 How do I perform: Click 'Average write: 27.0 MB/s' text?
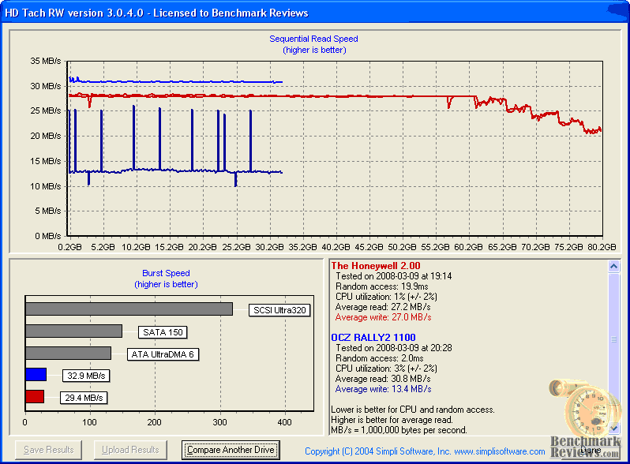[384, 317]
